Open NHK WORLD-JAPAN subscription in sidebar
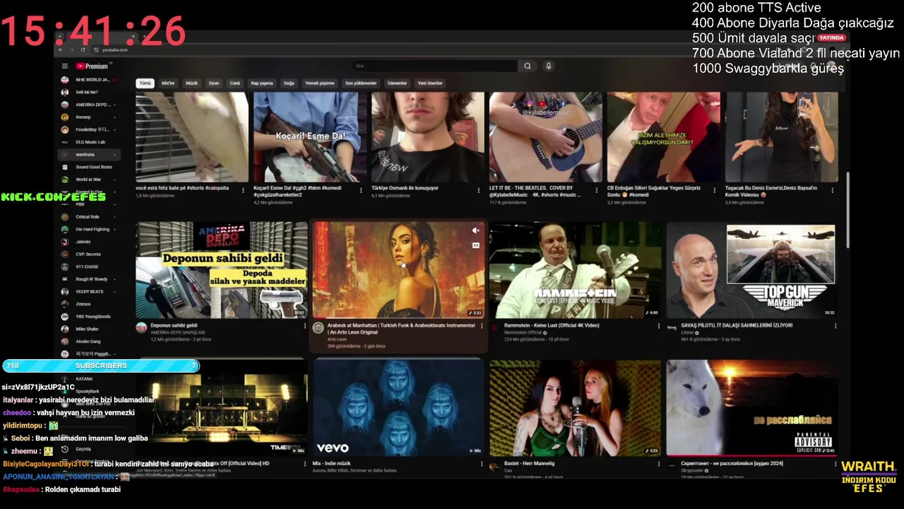The image size is (904, 509). (88, 80)
